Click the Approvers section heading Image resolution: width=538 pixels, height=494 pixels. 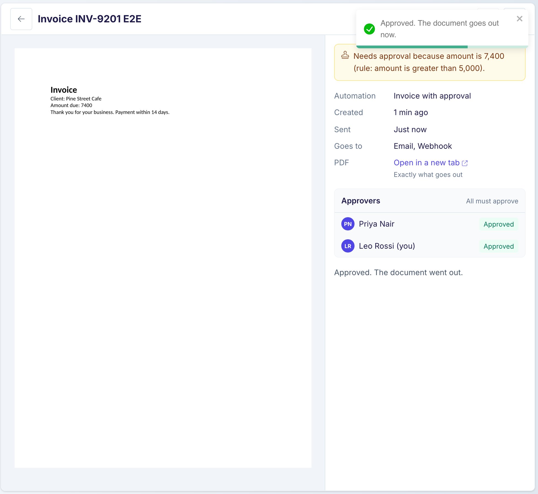pos(361,201)
